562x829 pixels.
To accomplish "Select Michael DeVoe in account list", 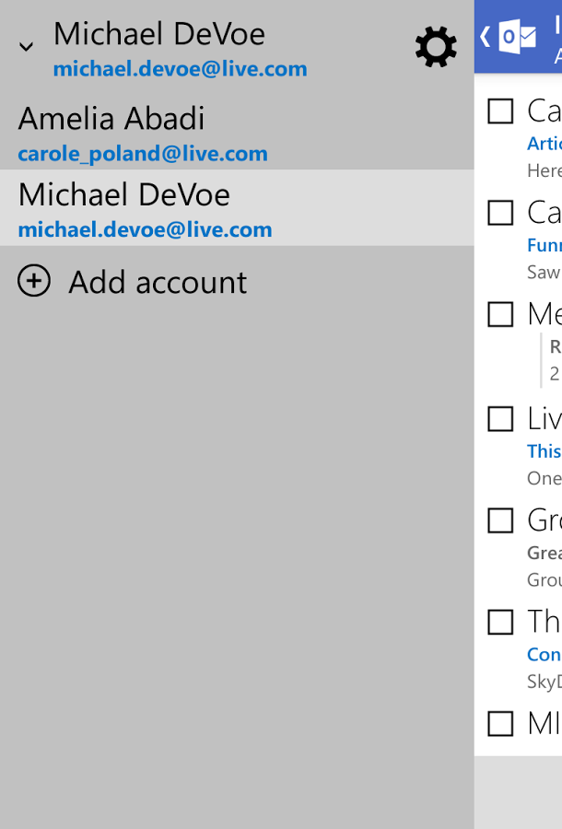I will (124, 195).
